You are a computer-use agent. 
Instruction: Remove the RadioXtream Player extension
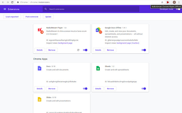[52, 50]
